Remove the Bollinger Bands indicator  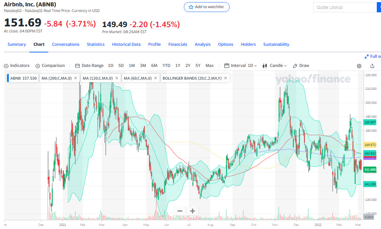pyautogui.click(x=225, y=78)
